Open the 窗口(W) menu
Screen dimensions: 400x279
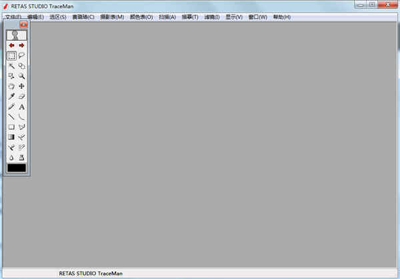click(257, 17)
